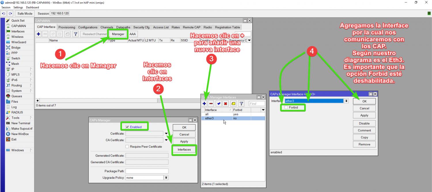Click the Package Path input field
This screenshot has height=192, width=432.
point(147,171)
